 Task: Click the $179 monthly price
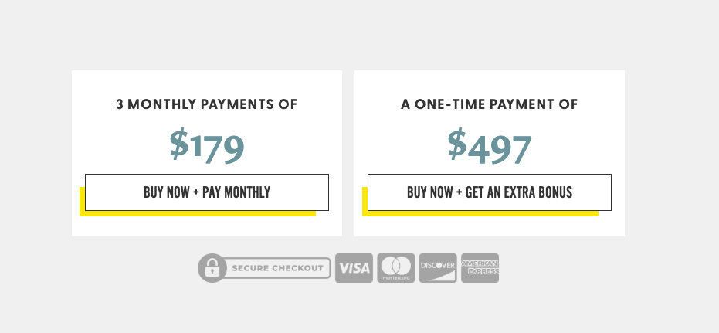206,146
